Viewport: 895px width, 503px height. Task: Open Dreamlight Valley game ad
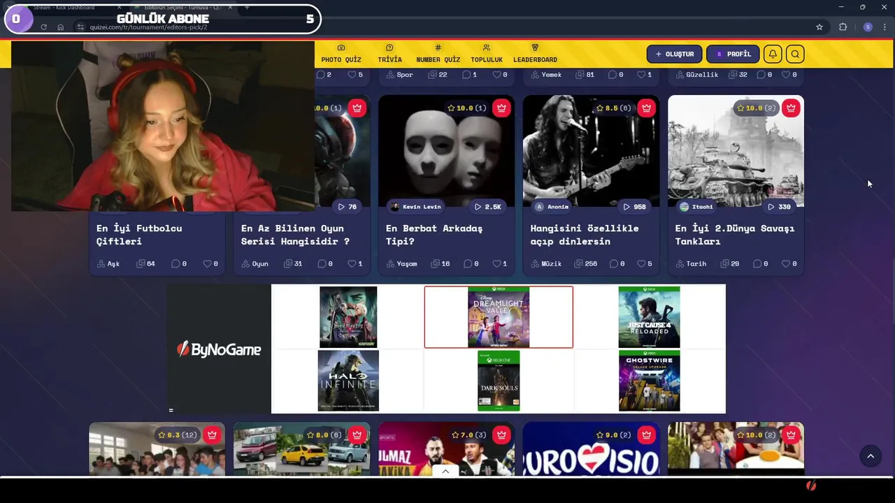pyautogui.click(x=499, y=316)
